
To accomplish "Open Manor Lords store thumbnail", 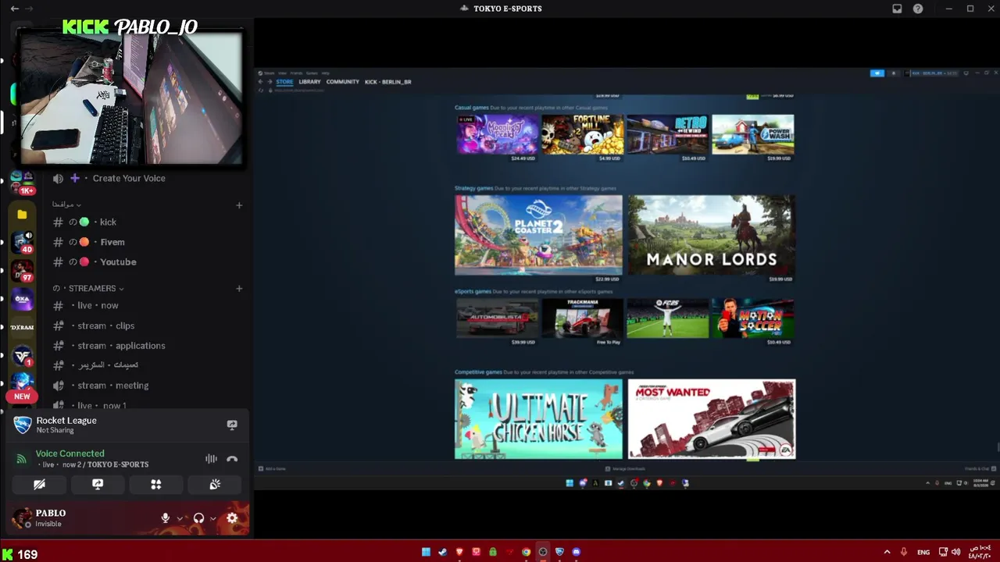I will coord(712,235).
